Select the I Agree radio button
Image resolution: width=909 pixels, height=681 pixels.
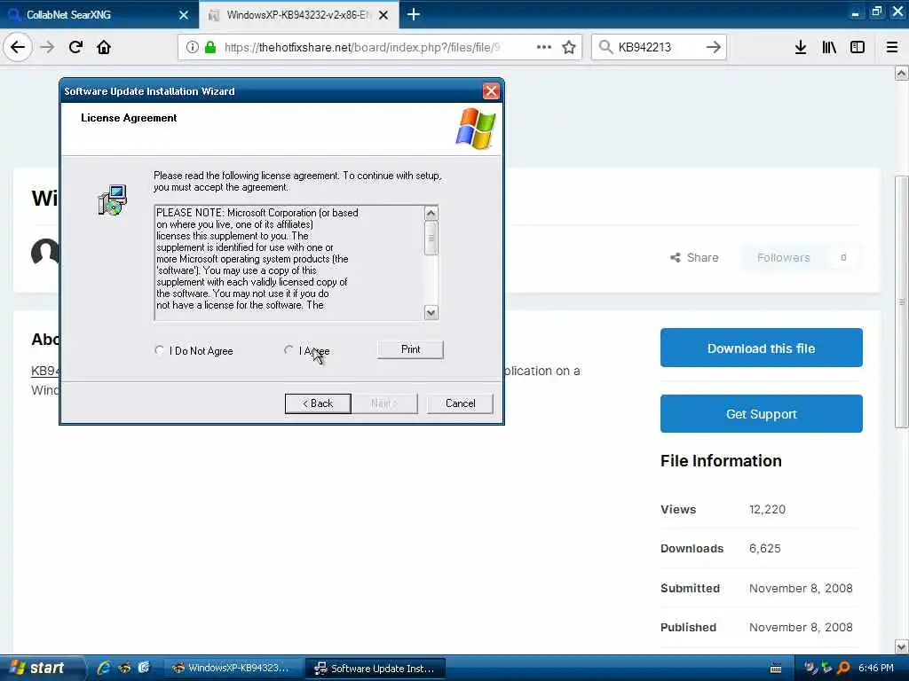(289, 349)
